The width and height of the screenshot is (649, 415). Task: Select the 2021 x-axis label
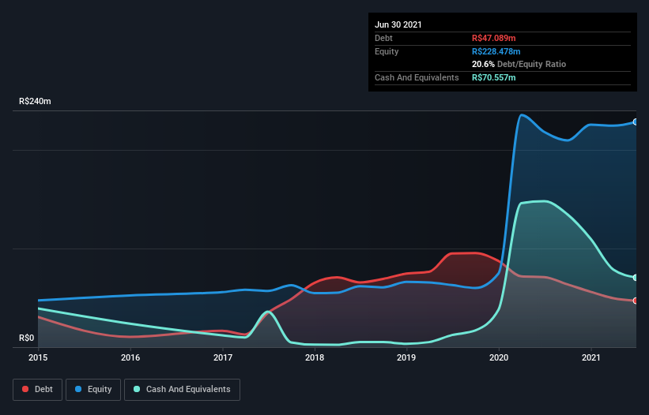coord(591,357)
